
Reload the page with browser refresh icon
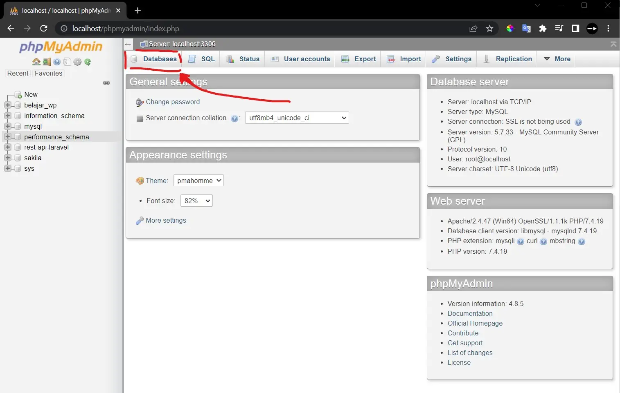tap(44, 28)
